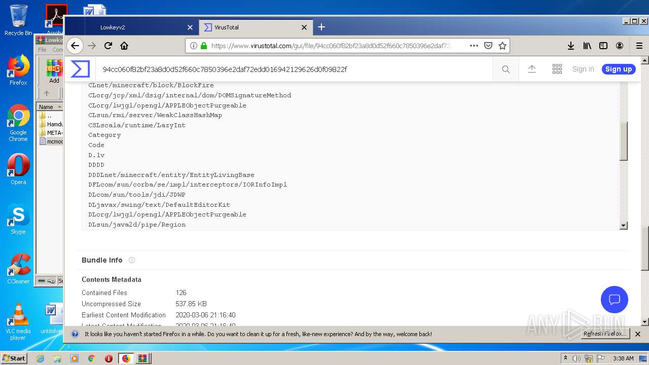The height and width of the screenshot is (365, 649).
Task: Select the 'CLnet/minecraft/block/BlockFire' string
Action: pyautogui.click(x=151, y=85)
